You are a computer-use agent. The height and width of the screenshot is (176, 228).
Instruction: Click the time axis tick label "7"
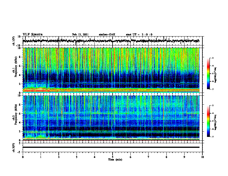(x=149, y=157)
